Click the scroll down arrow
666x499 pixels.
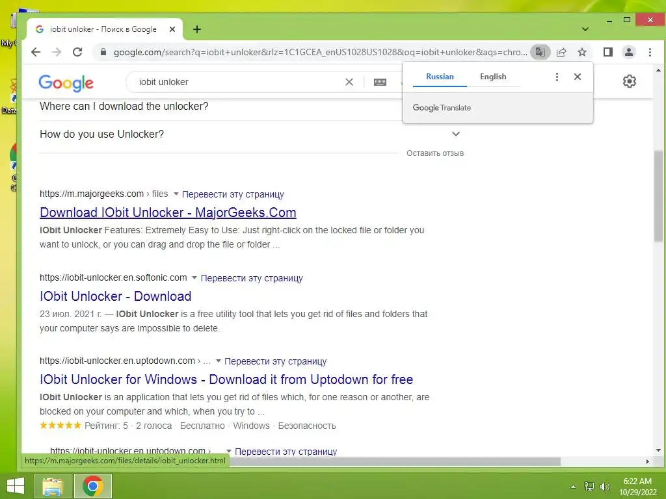pyautogui.click(x=658, y=450)
